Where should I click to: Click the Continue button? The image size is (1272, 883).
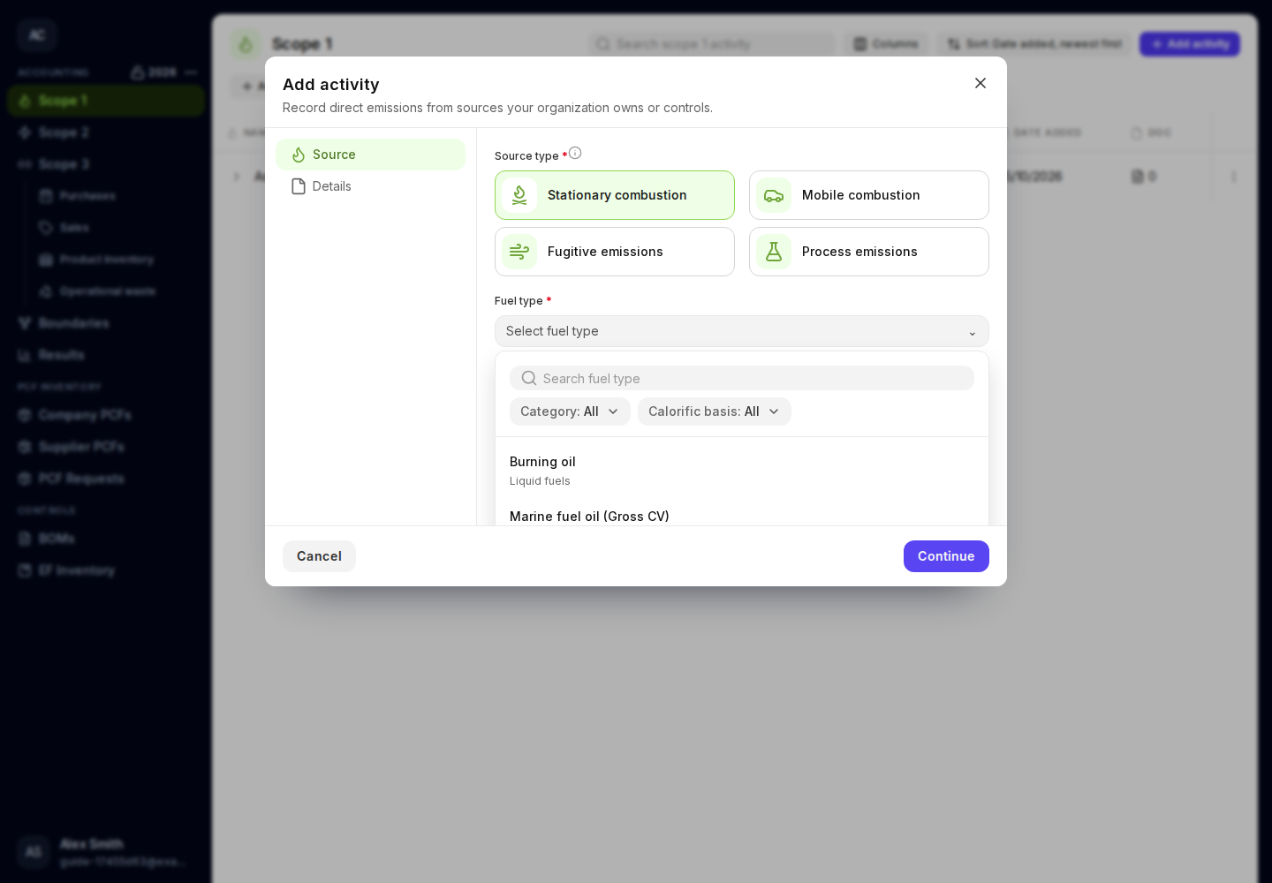(x=946, y=556)
